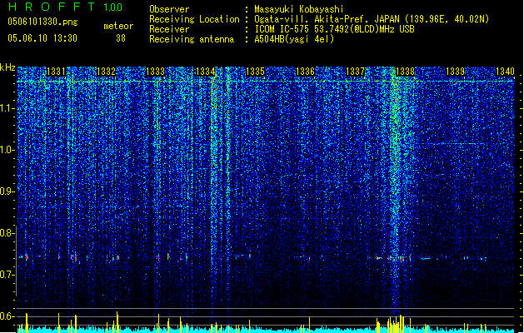
Task: Click the antenna value A504HB(yagi 4el)
Action: [294, 39]
